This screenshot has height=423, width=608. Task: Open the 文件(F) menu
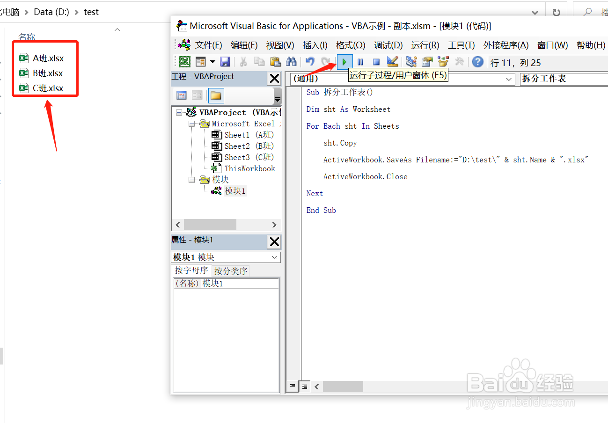click(208, 45)
